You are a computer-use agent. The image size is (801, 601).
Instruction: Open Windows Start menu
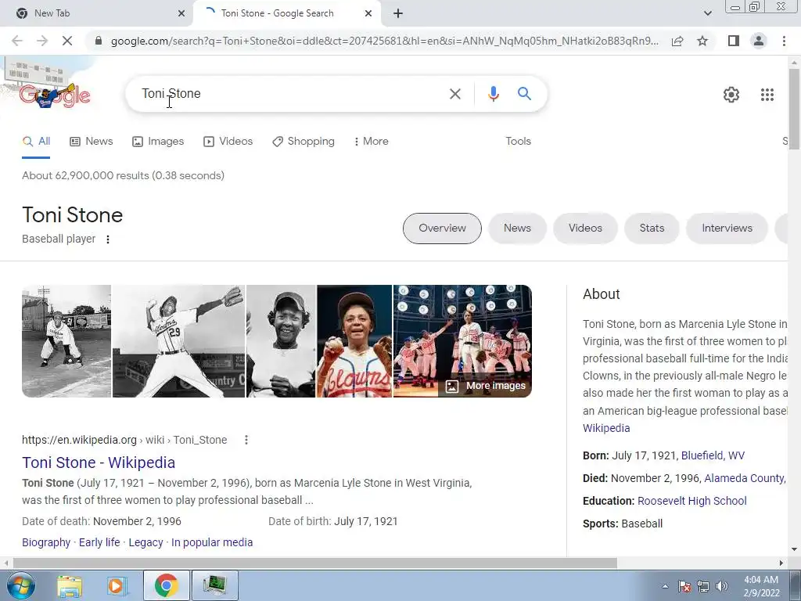(x=20, y=585)
